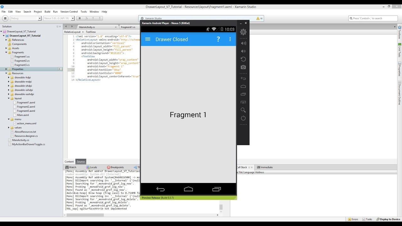Take emulator screenshot with camera icon
Image resolution: width=402 pixels, height=226 pixels.
(x=243, y=67)
